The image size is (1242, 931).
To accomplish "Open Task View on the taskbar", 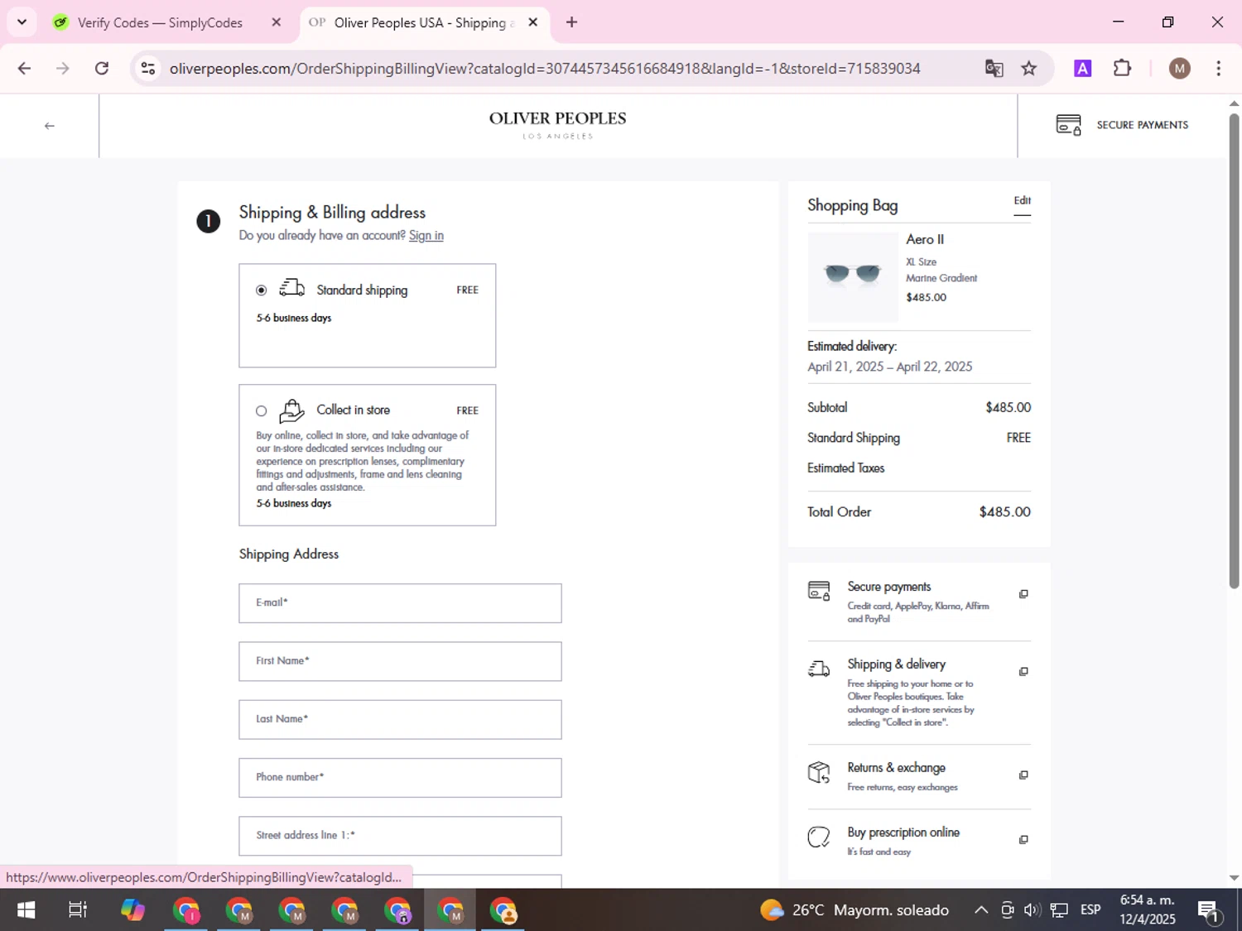I will tap(78, 910).
